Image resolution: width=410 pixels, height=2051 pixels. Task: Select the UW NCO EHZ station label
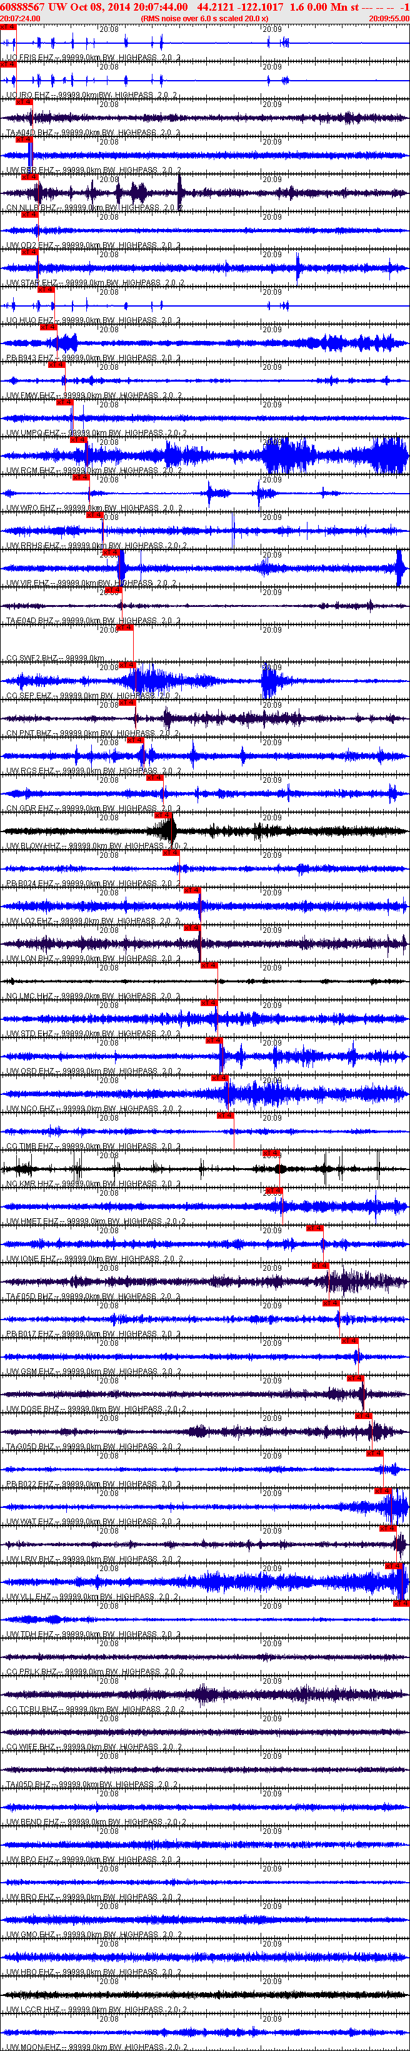93,1108
